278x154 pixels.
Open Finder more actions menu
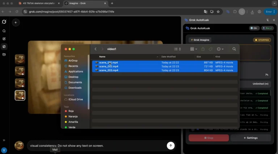click(x=220, y=49)
